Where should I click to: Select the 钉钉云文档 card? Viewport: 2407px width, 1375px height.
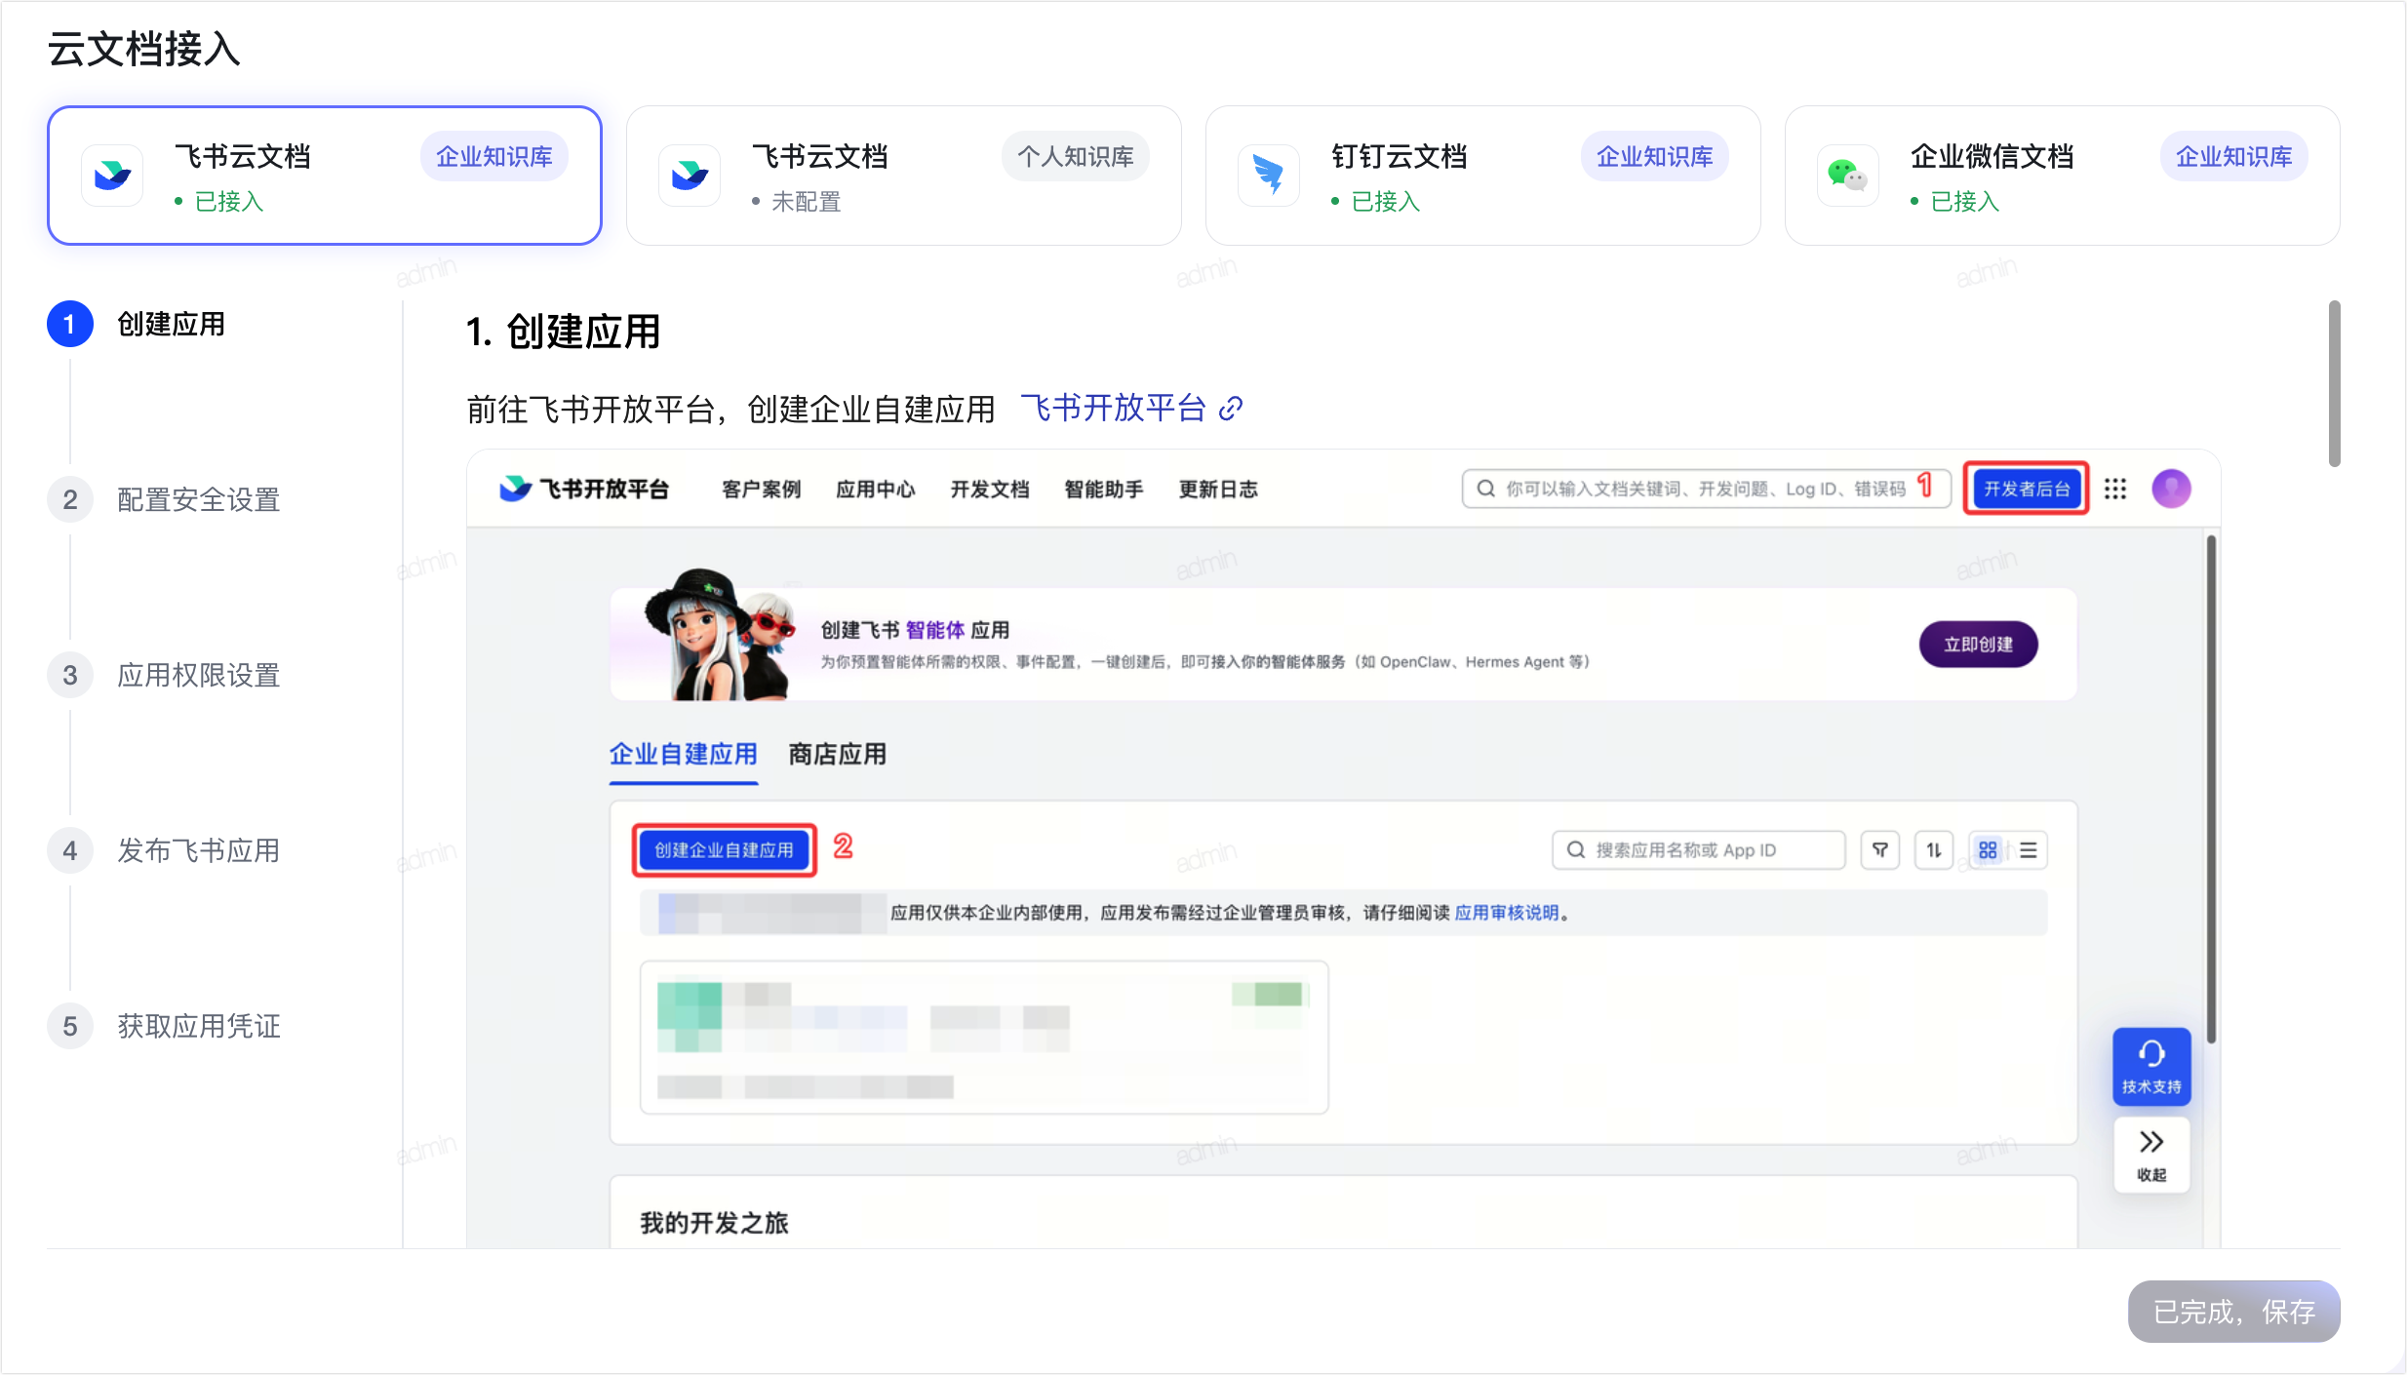tap(1483, 176)
